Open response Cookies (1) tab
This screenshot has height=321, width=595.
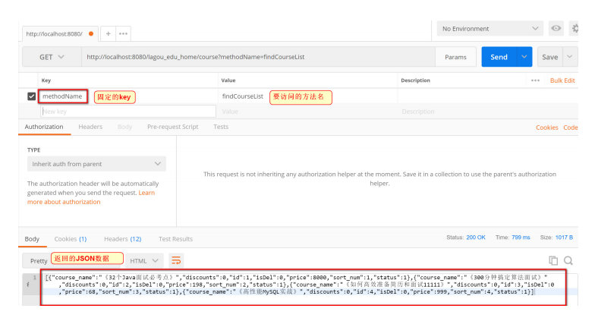tap(70, 239)
